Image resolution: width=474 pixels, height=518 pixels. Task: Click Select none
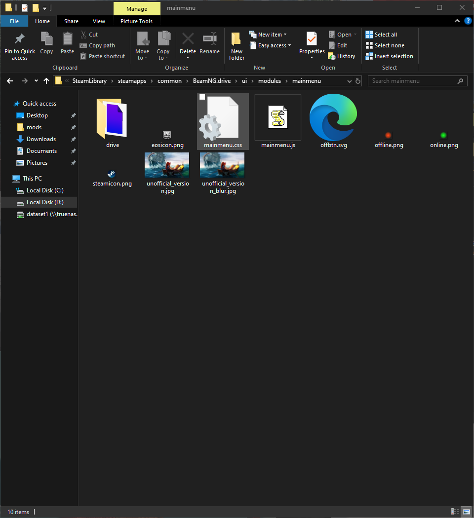pyautogui.click(x=385, y=45)
